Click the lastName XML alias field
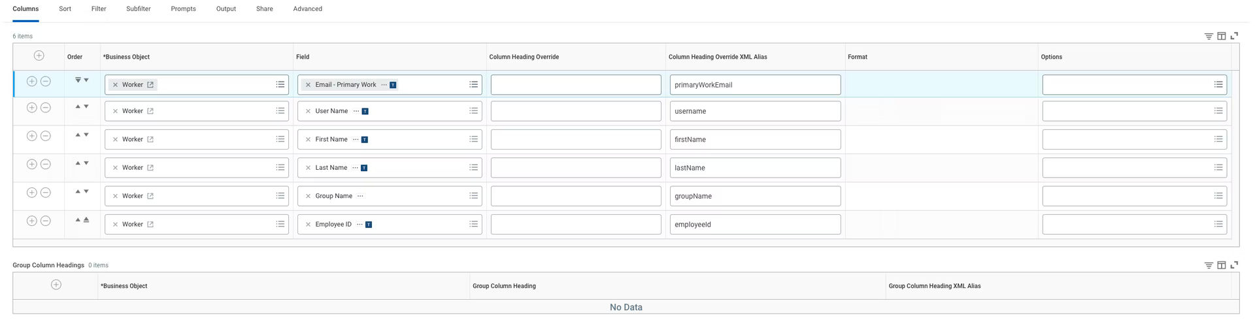Viewport: 1255px width, 324px height. point(755,168)
